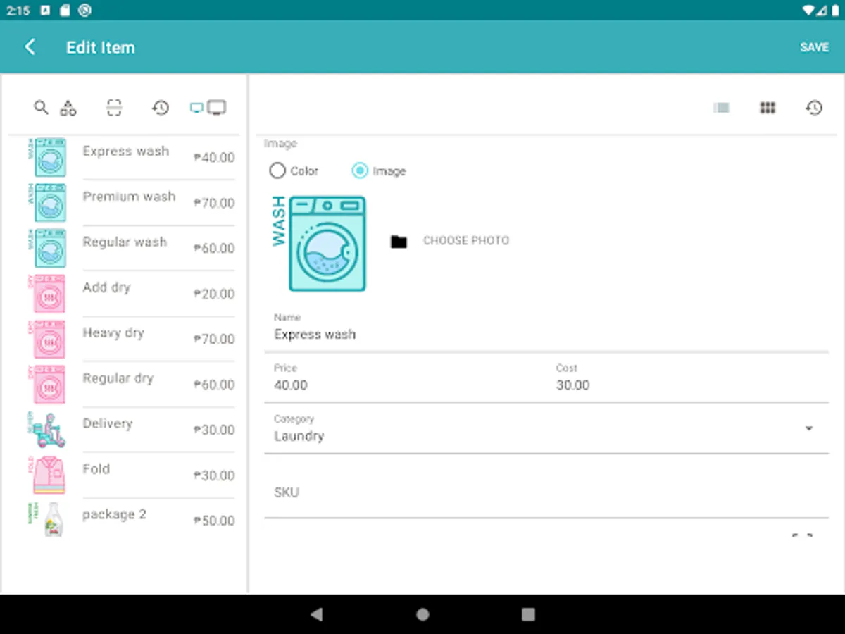This screenshot has height=634, width=845.
Task: Select Premium wash in item list
Action: (x=130, y=203)
